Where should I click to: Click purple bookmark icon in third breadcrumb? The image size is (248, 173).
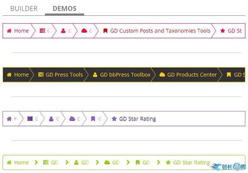[x=93, y=119]
